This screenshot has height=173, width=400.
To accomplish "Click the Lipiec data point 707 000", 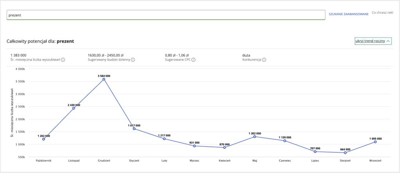I will click(315, 152).
